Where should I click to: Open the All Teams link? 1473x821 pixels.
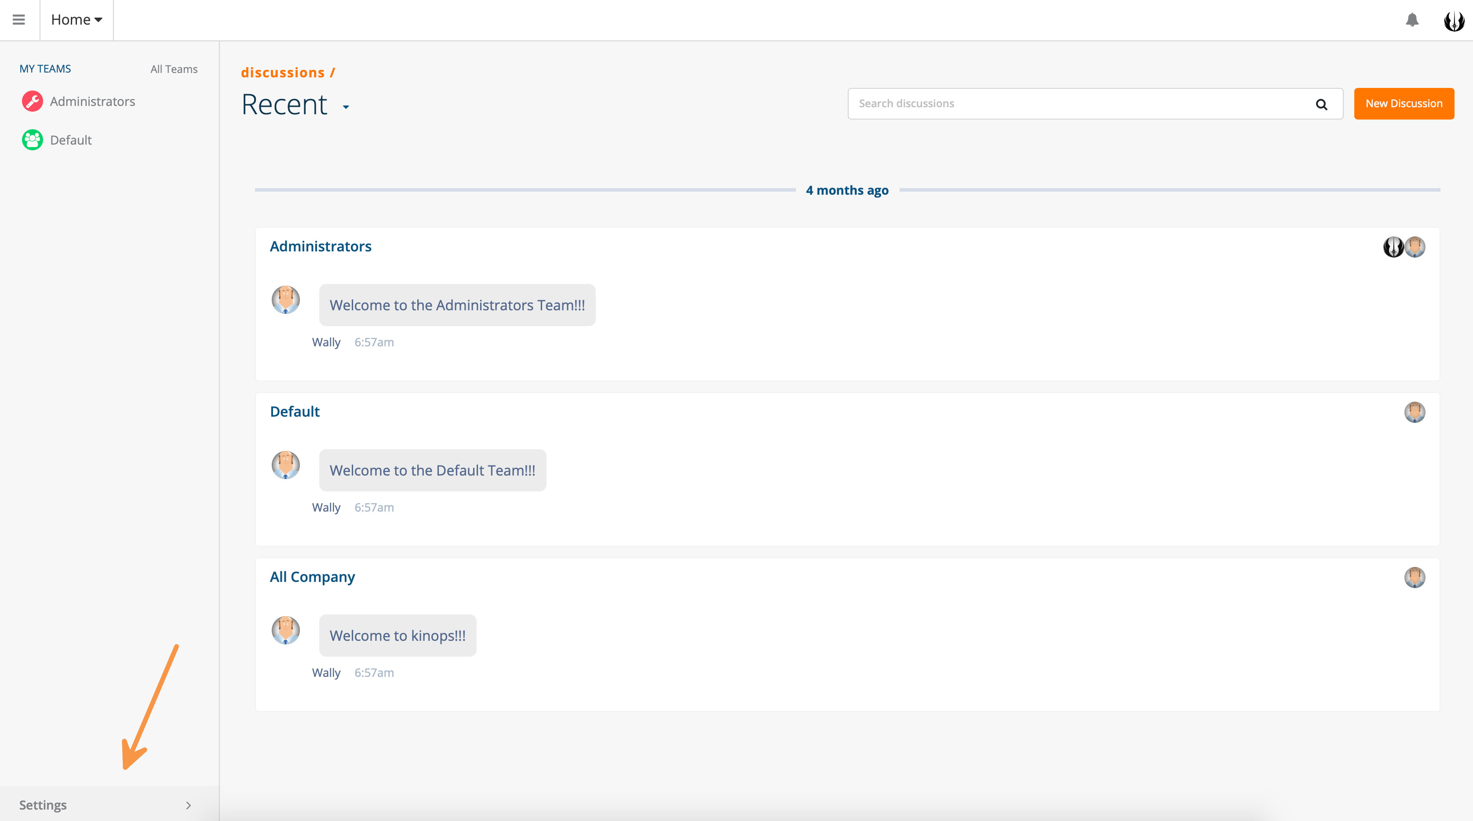point(174,69)
